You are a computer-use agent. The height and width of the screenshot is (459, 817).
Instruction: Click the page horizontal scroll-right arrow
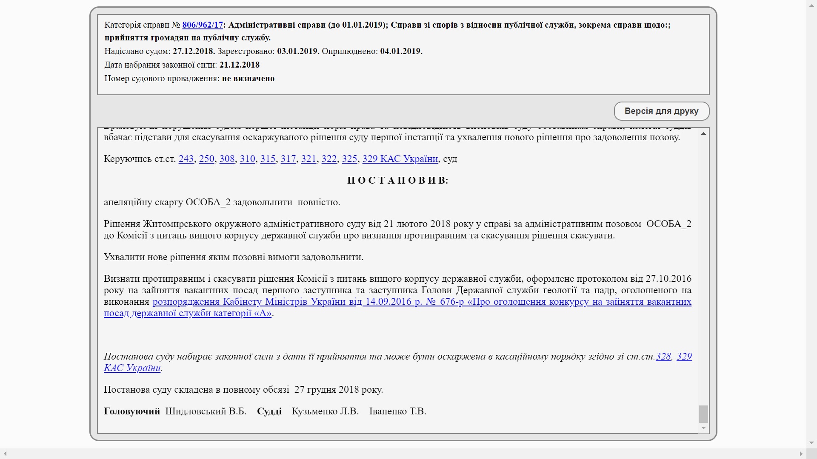point(801,454)
